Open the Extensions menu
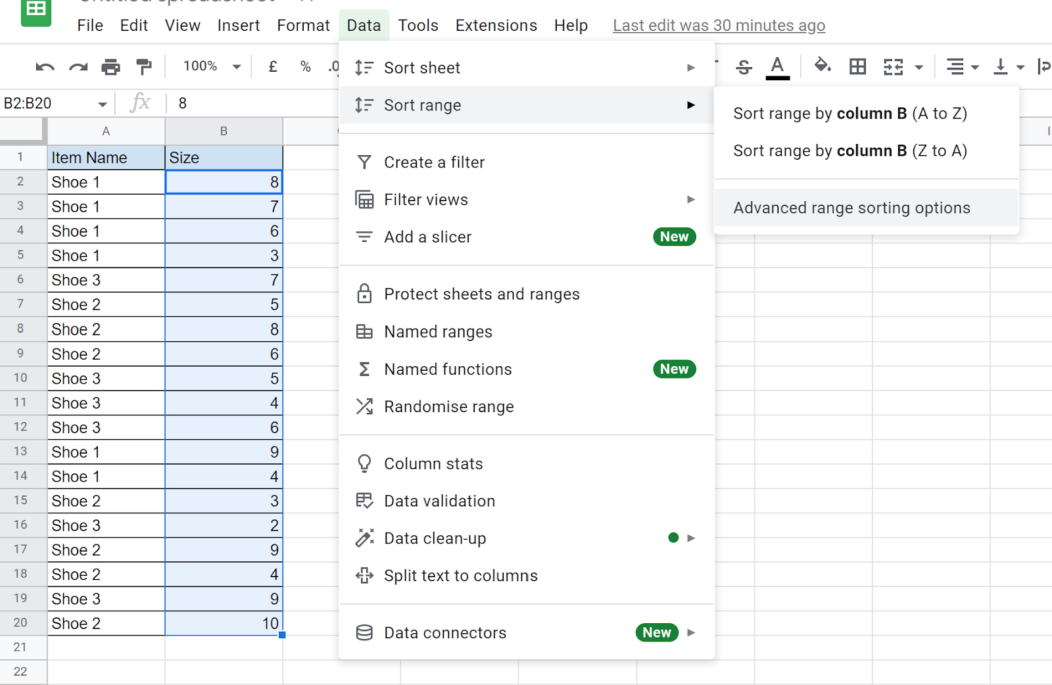 496,25
